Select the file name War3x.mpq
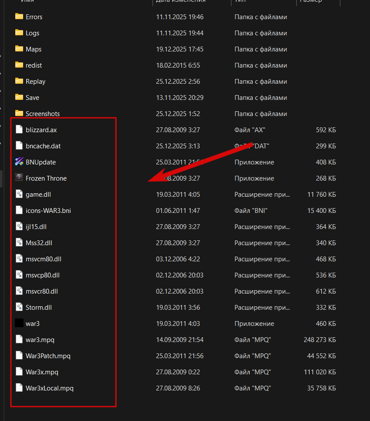The image size is (370, 421). [x=42, y=372]
